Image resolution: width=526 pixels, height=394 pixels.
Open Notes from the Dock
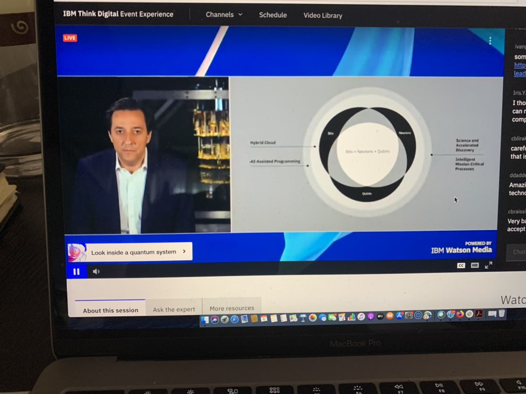click(274, 318)
